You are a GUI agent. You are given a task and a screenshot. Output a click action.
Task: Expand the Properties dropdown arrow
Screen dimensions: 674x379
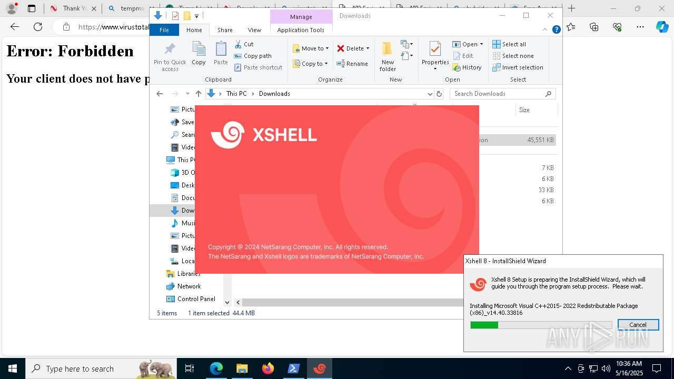(435, 68)
